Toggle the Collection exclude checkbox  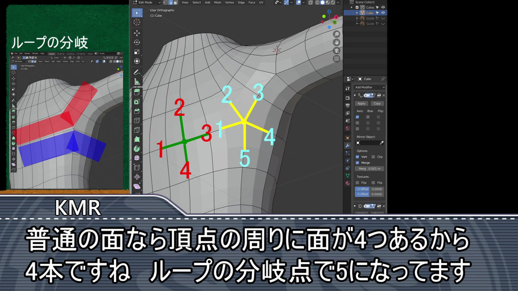tap(357, 7)
